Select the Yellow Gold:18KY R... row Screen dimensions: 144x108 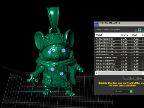119,51
